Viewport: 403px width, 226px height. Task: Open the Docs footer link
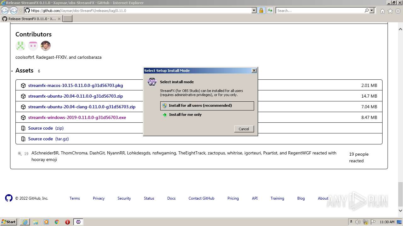(x=171, y=198)
